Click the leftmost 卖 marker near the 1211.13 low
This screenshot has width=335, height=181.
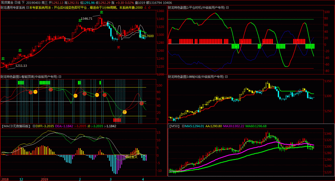click(x=3, y=58)
